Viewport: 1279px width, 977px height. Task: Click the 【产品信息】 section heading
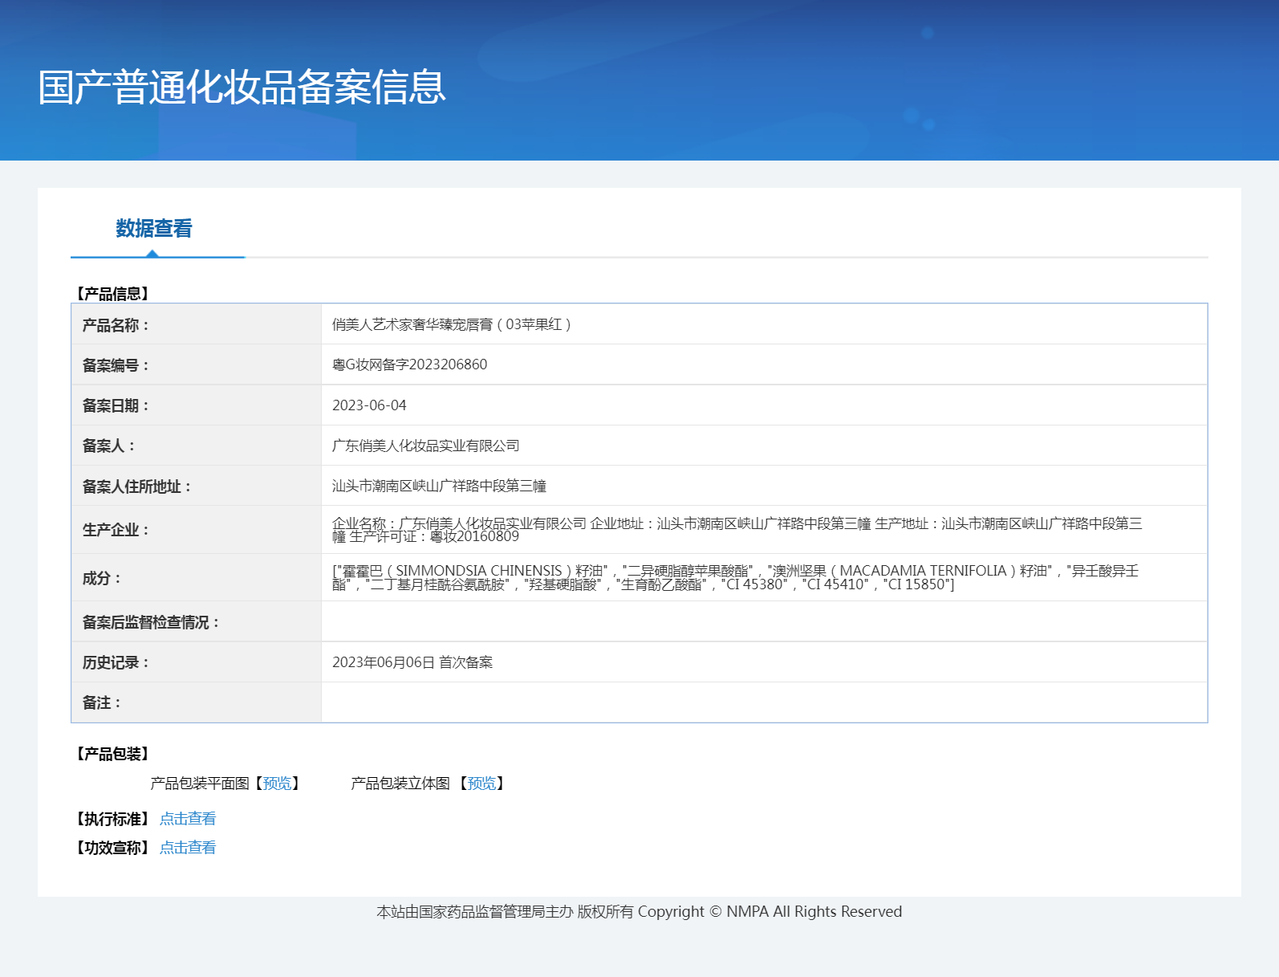tap(112, 294)
